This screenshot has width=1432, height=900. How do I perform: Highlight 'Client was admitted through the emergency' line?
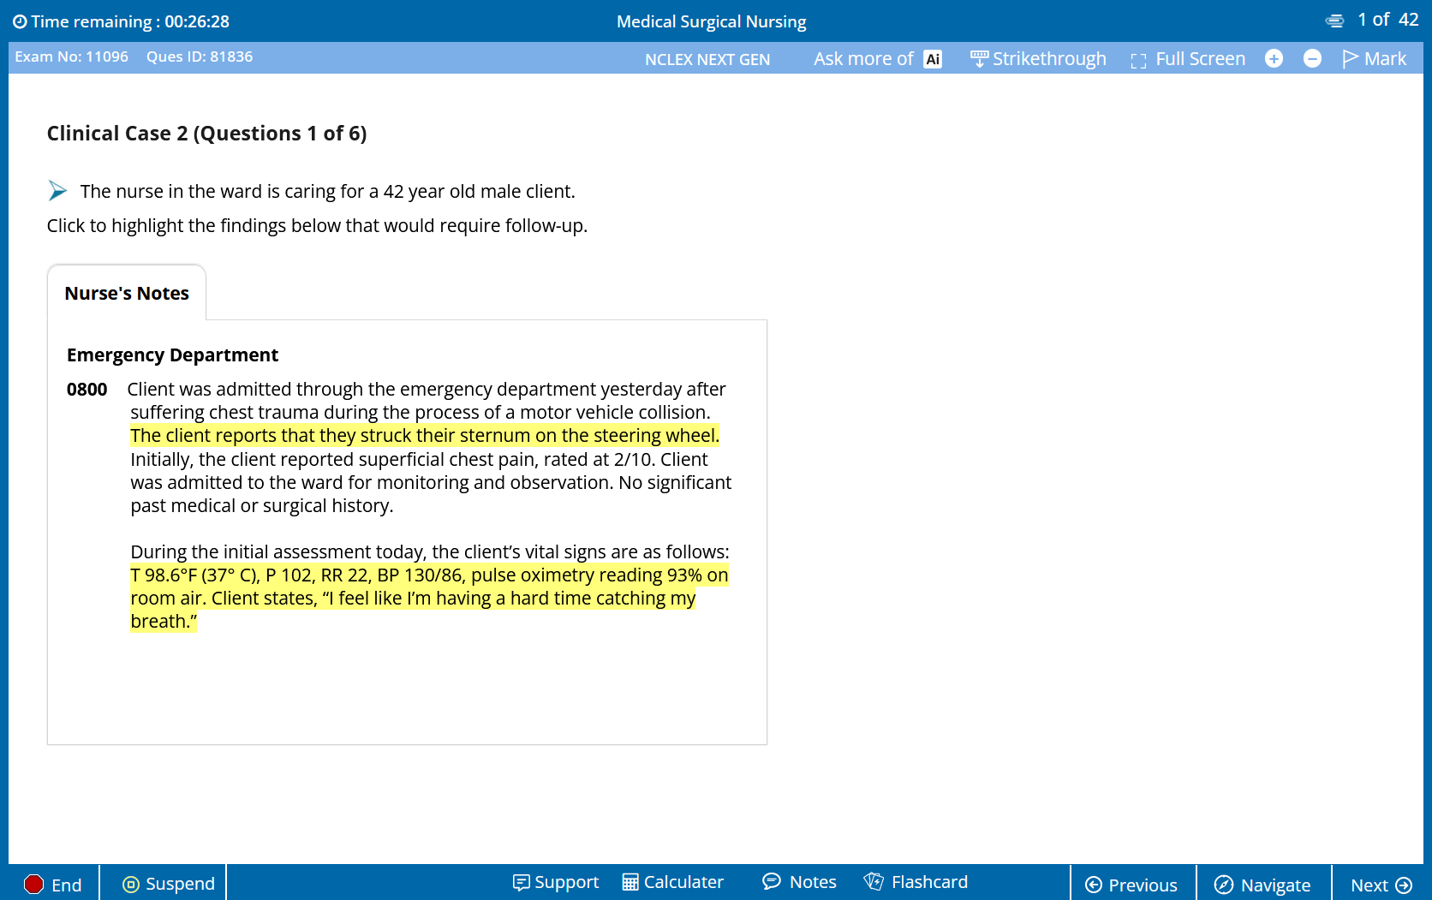[x=427, y=390]
